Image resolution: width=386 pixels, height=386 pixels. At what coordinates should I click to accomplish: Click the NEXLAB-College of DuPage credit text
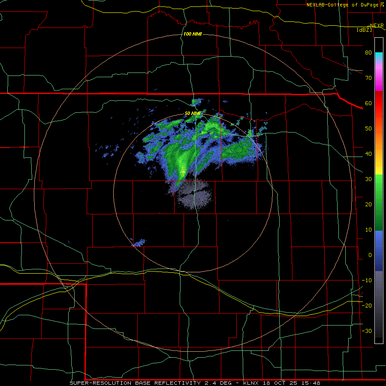(x=342, y=5)
